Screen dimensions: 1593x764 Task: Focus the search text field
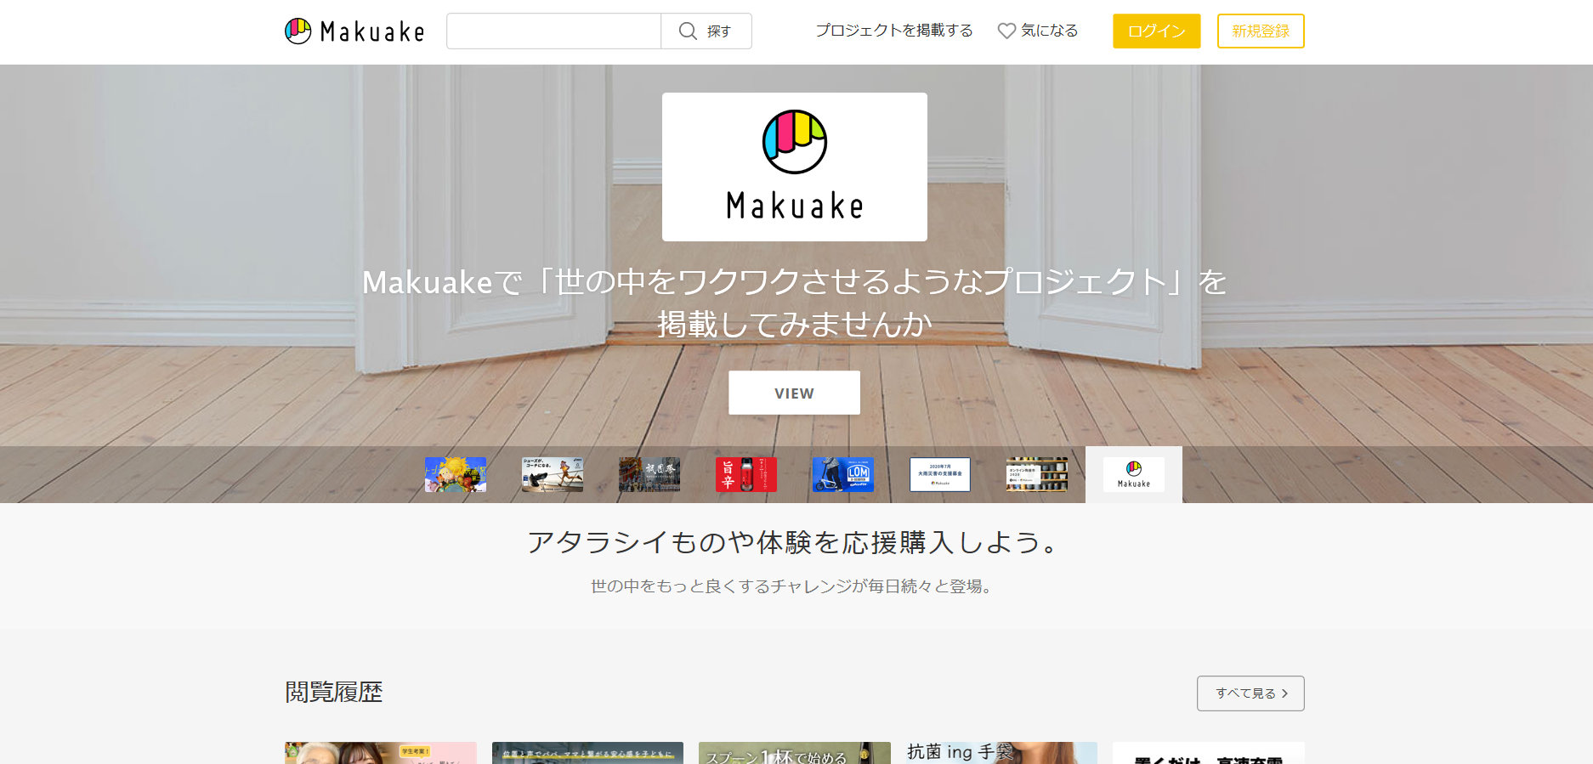553,31
